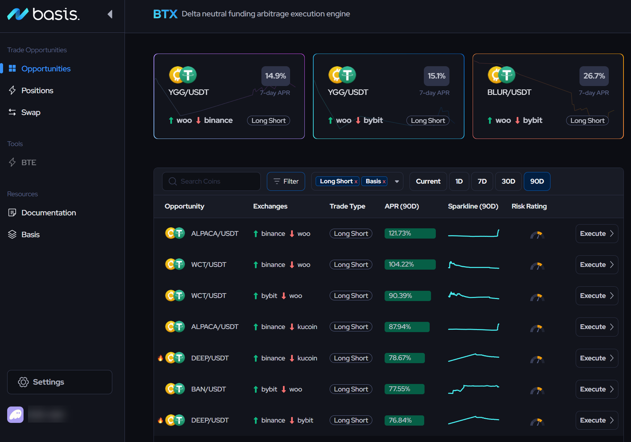Open the YGG/USDT woo bybit card
The image size is (631, 442).
388,96
